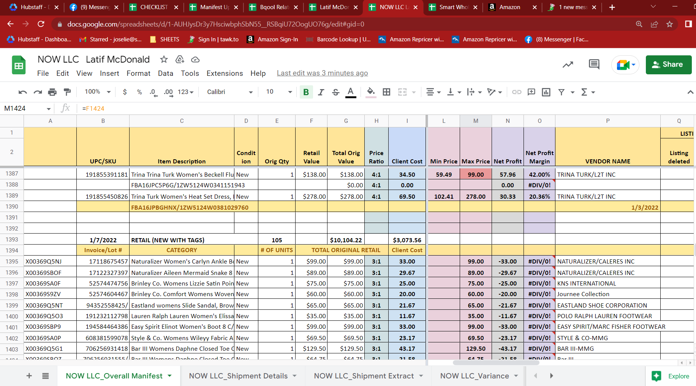Toggle Strikethrough formatting
The image size is (696, 386).
(x=335, y=92)
